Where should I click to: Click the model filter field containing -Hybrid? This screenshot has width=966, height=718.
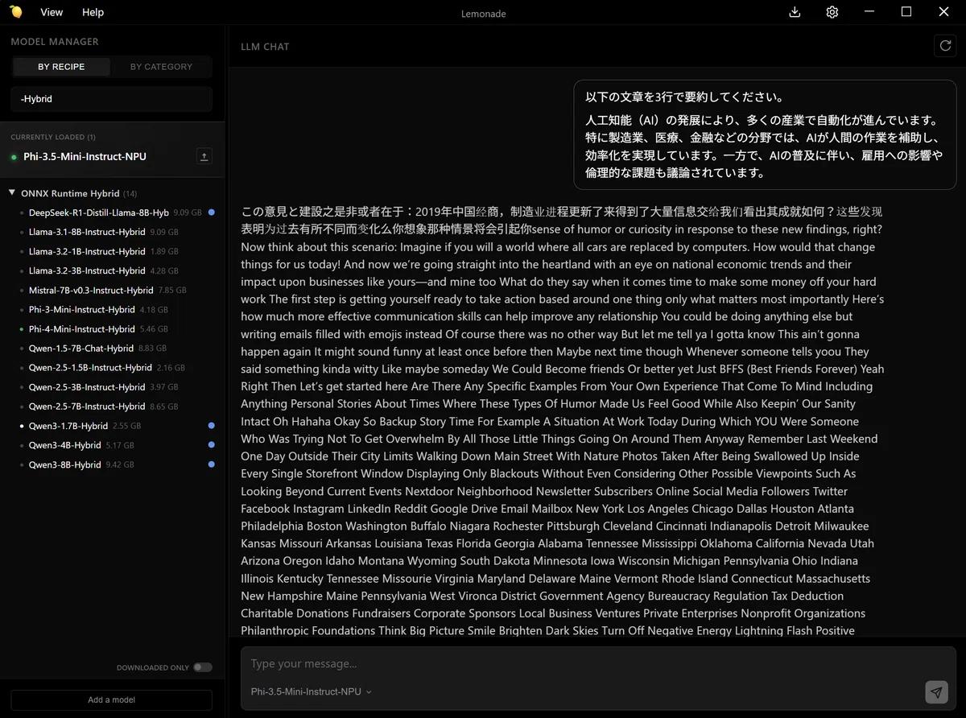(112, 99)
